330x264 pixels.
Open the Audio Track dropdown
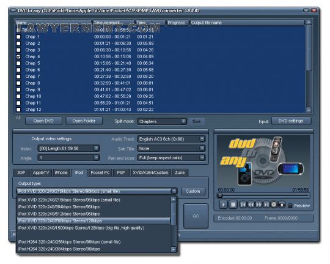[x=171, y=139]
